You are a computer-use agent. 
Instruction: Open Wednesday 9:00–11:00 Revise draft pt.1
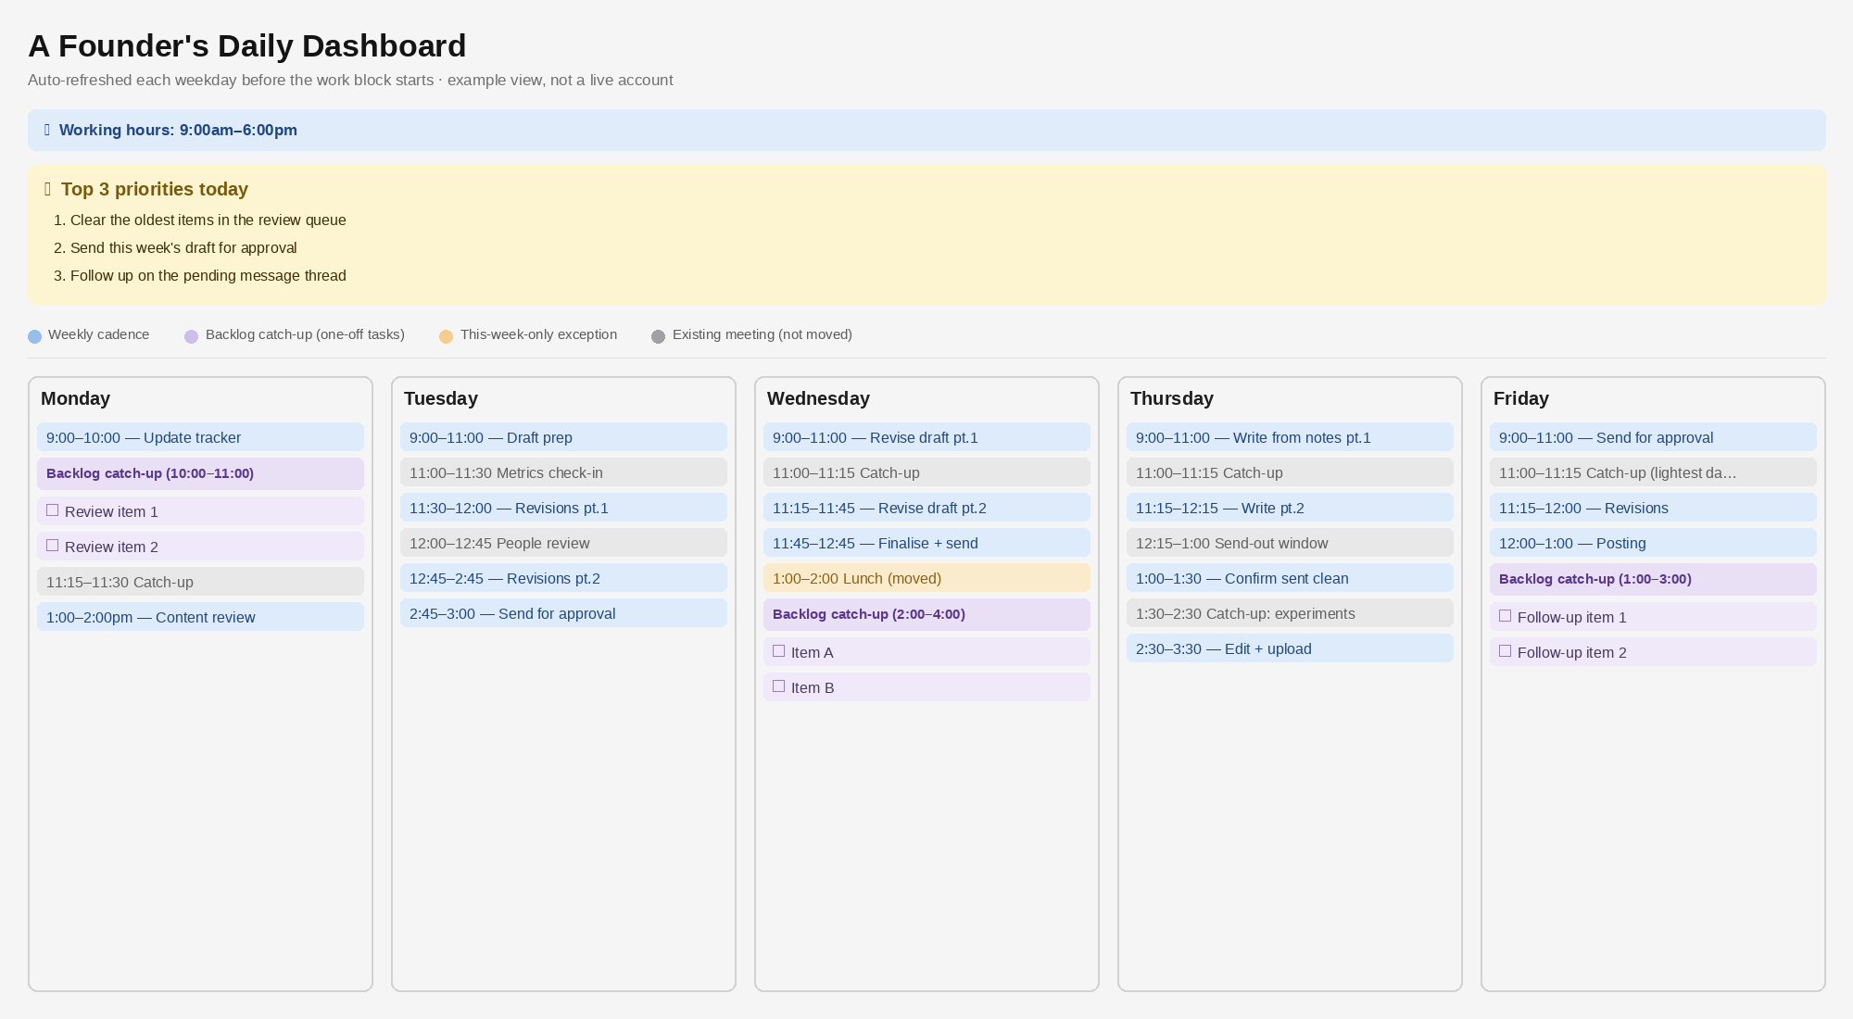tap(926, 437)
